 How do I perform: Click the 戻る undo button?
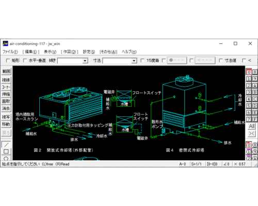(x=6, y=133)
